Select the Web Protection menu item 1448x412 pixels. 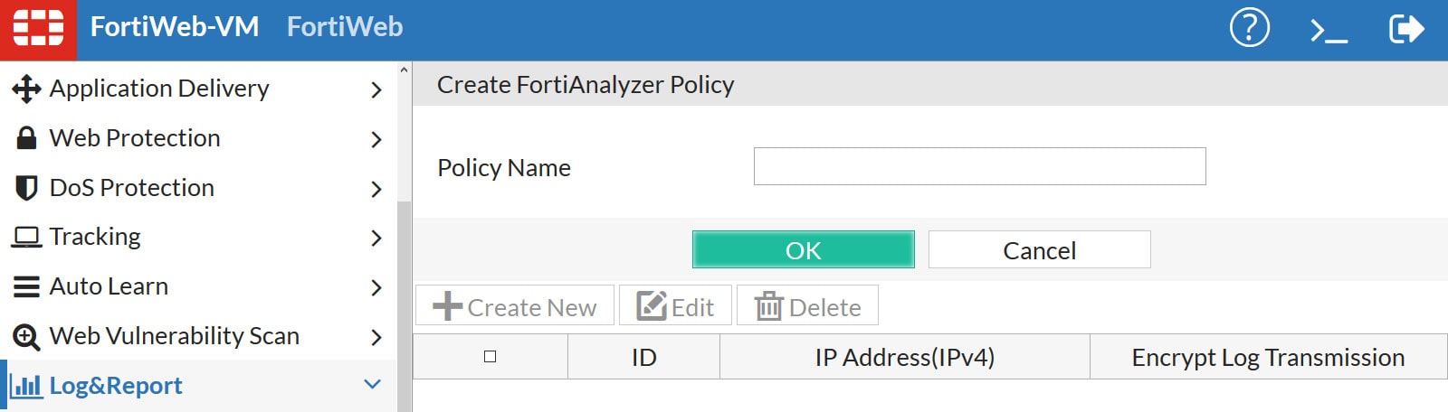click(x=135, y=138)
